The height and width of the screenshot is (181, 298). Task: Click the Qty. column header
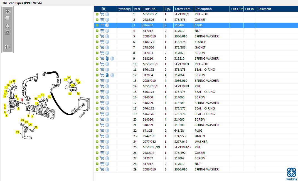point(168,9)
